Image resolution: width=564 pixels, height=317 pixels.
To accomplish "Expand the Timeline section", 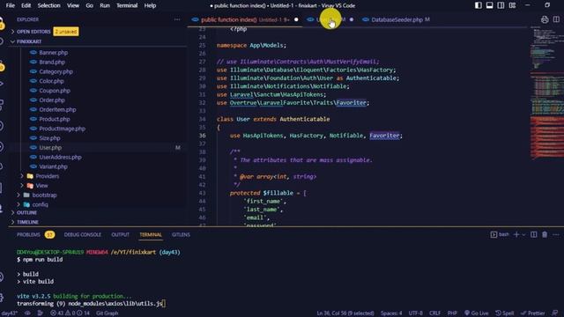I will tap(27, 222).
